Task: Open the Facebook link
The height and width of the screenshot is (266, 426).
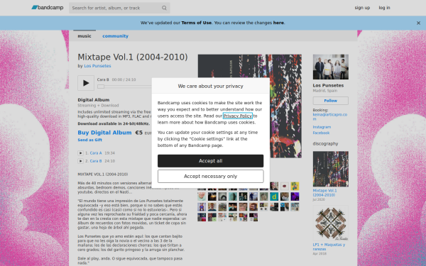Action: click(321, 133)
